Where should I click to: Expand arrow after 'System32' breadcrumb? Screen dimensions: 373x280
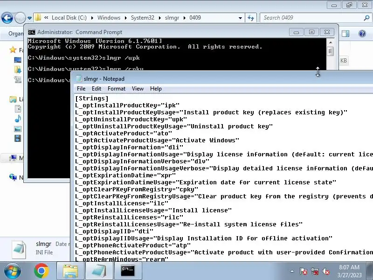pos(159,18)
